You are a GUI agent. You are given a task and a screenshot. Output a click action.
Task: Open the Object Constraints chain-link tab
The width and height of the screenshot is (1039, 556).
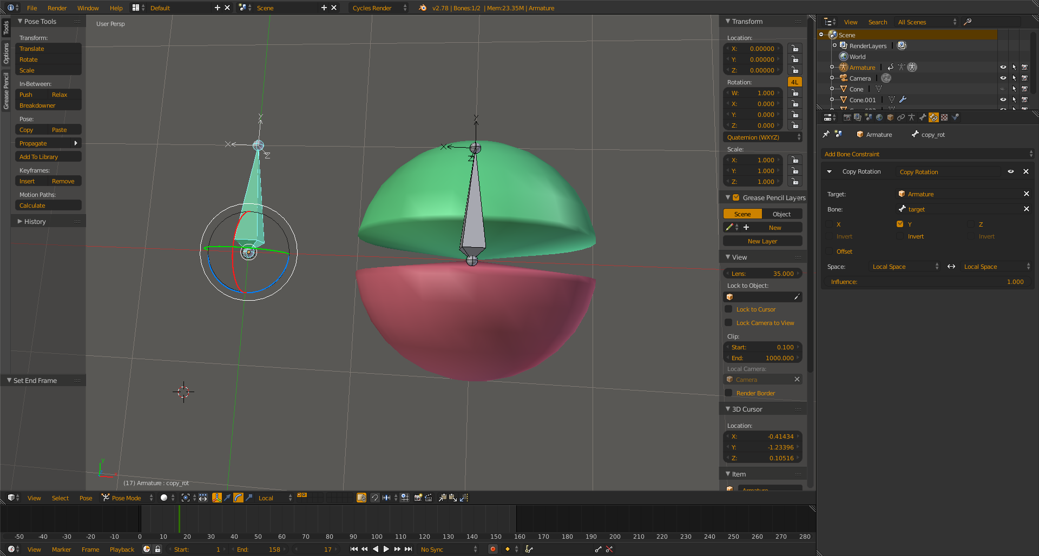click(x=901, y=117)
